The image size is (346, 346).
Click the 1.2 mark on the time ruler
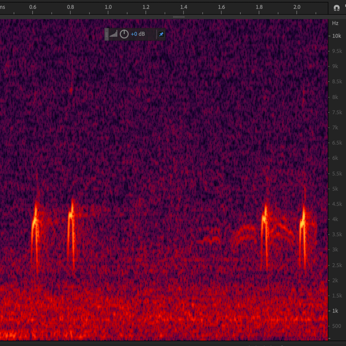point(146,7)
